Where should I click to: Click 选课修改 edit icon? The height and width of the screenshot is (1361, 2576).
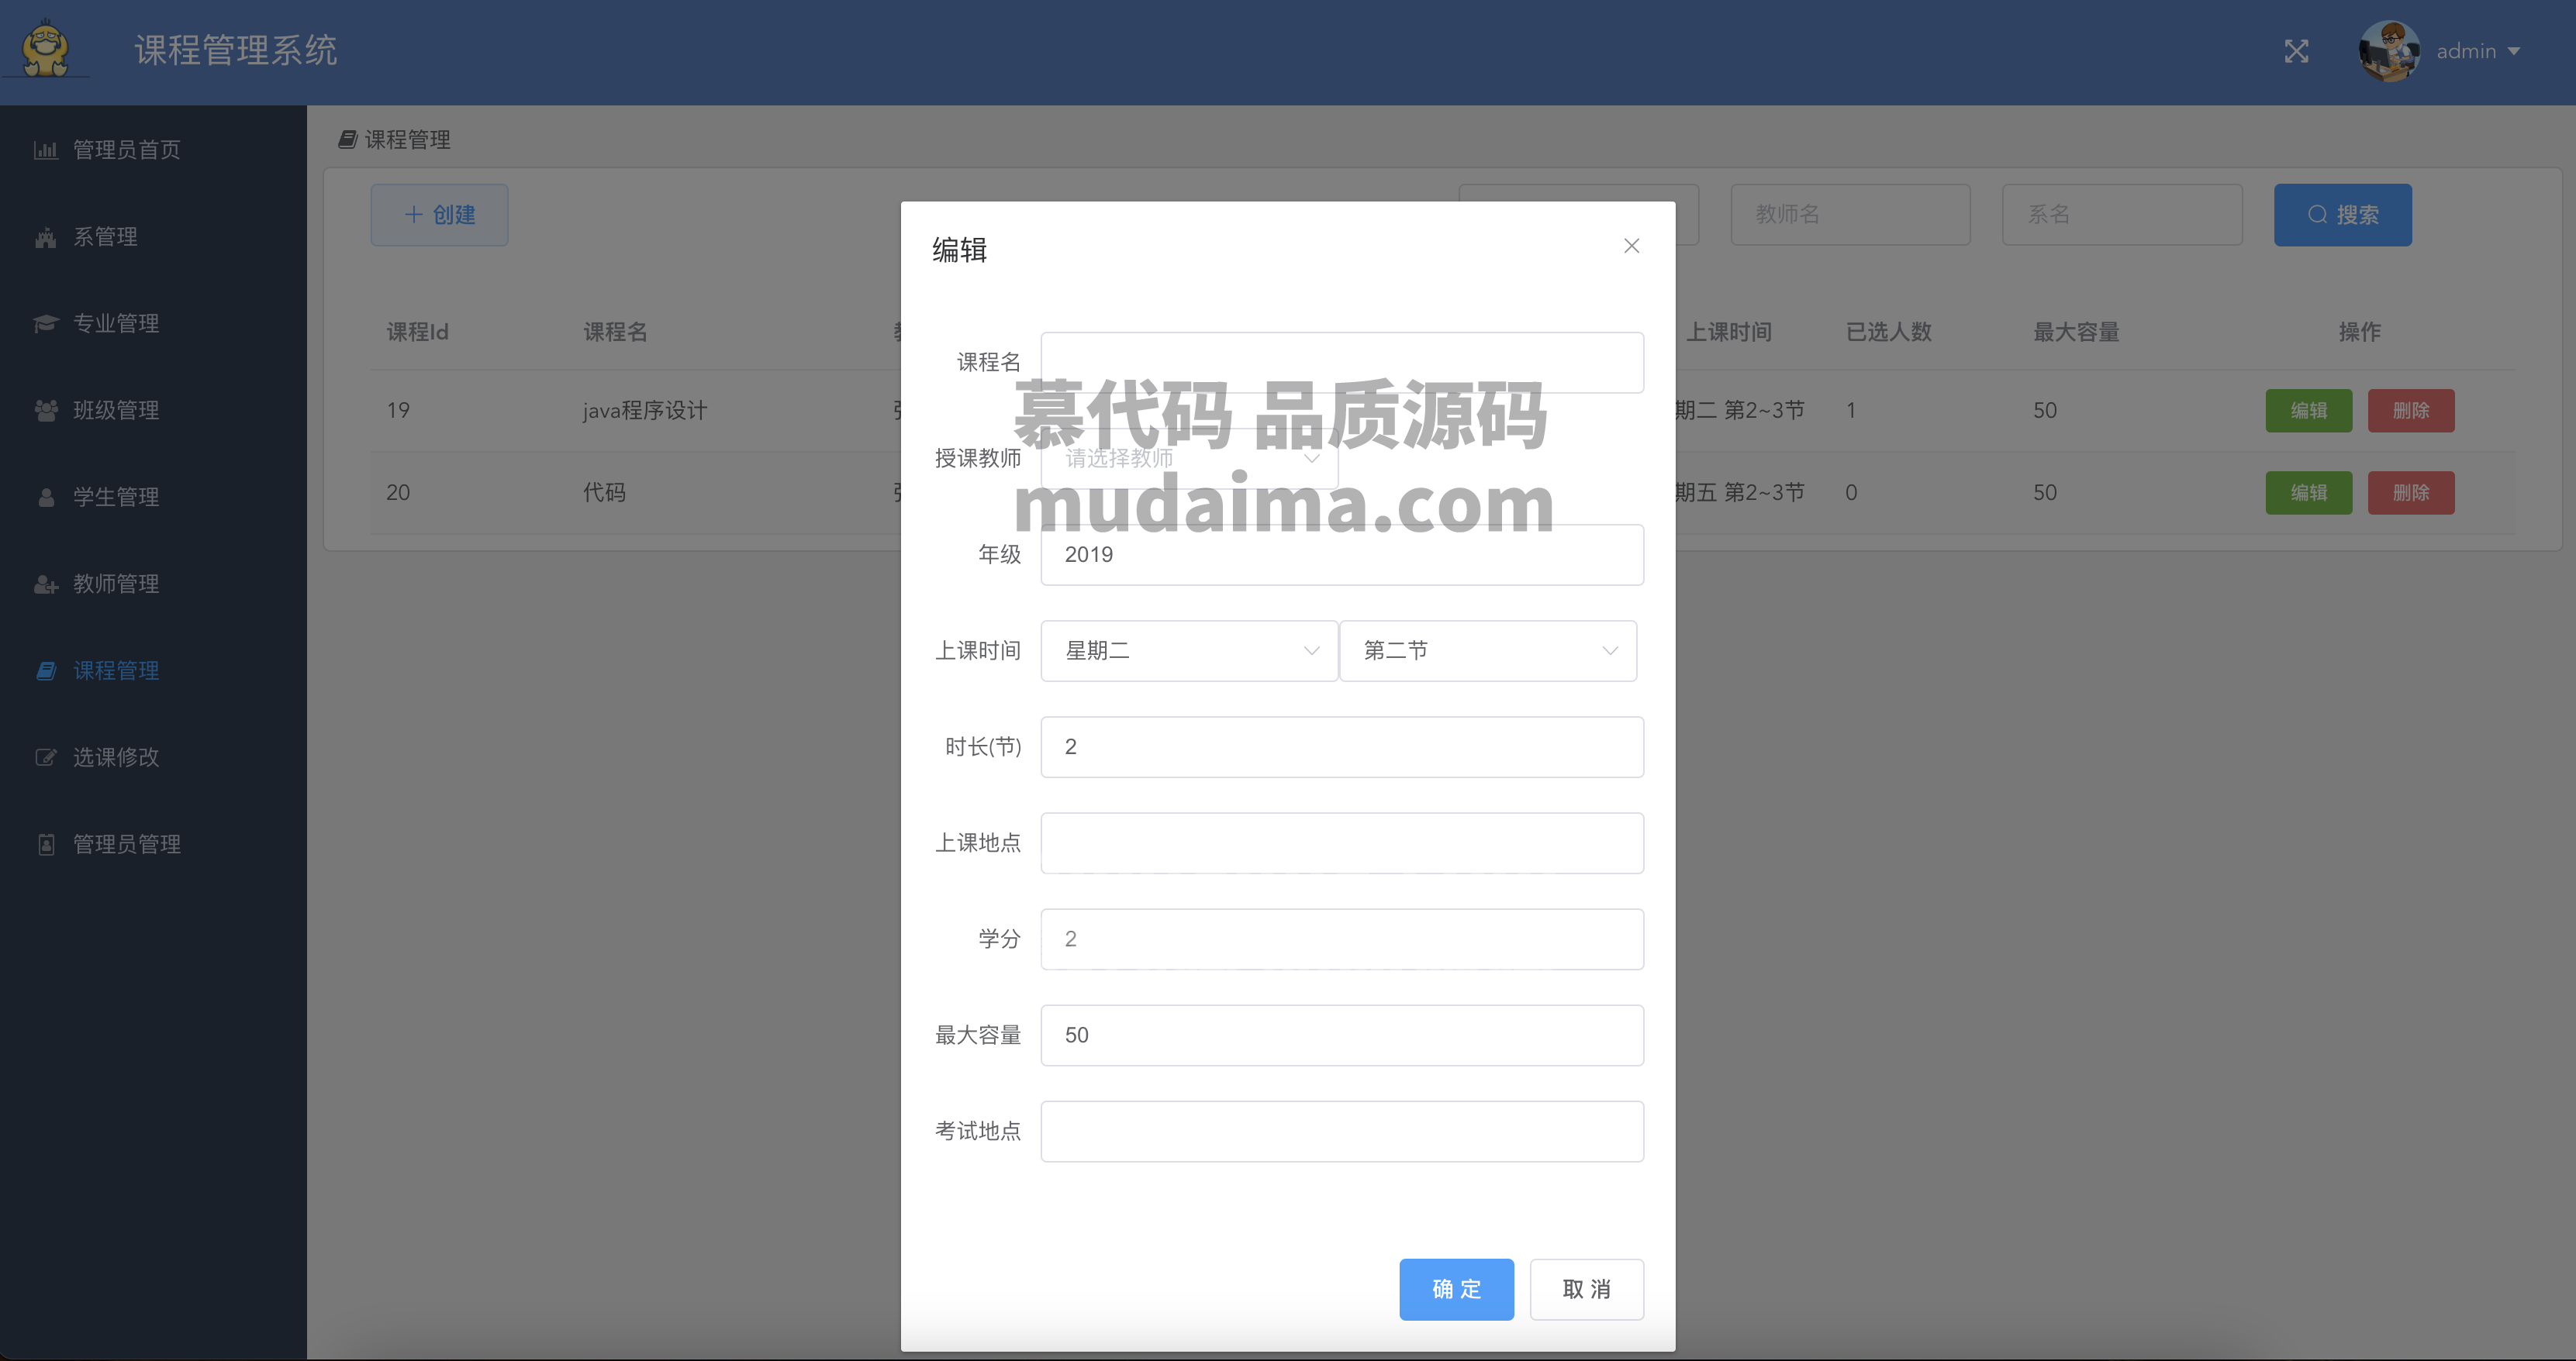46,757
